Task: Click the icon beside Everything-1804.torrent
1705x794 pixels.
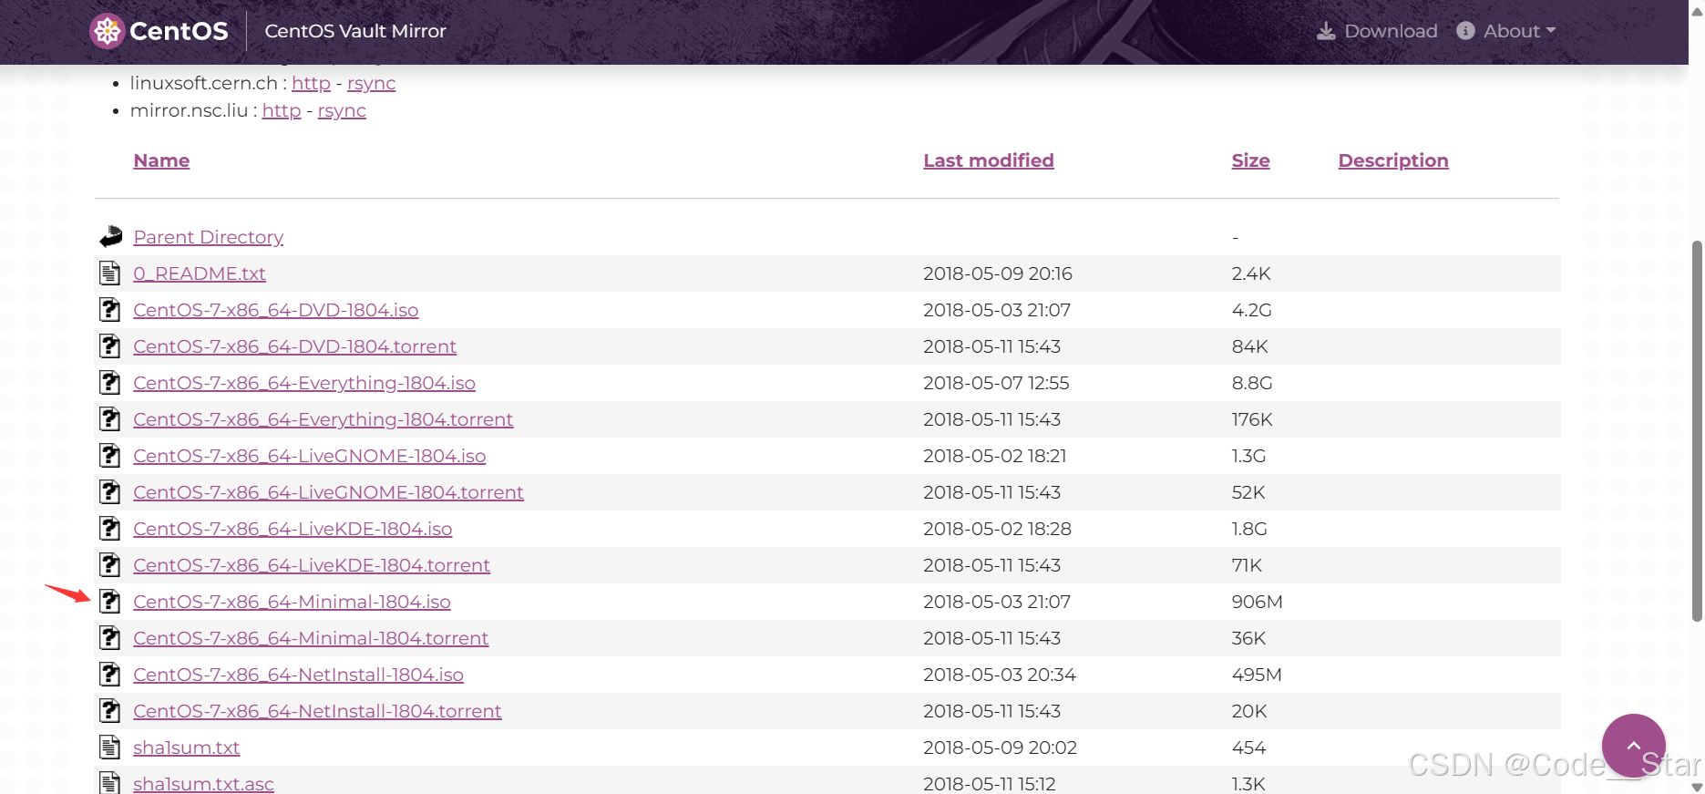Action: tap(110, 419)
